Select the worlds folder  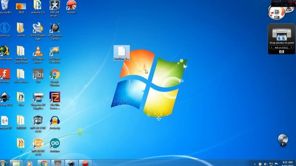click(21, 30)
